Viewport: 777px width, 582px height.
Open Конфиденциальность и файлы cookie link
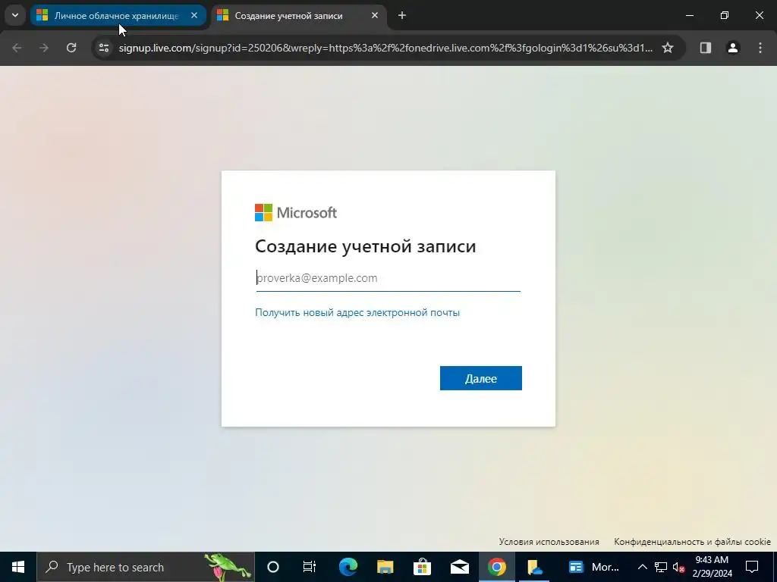point(692,542)
